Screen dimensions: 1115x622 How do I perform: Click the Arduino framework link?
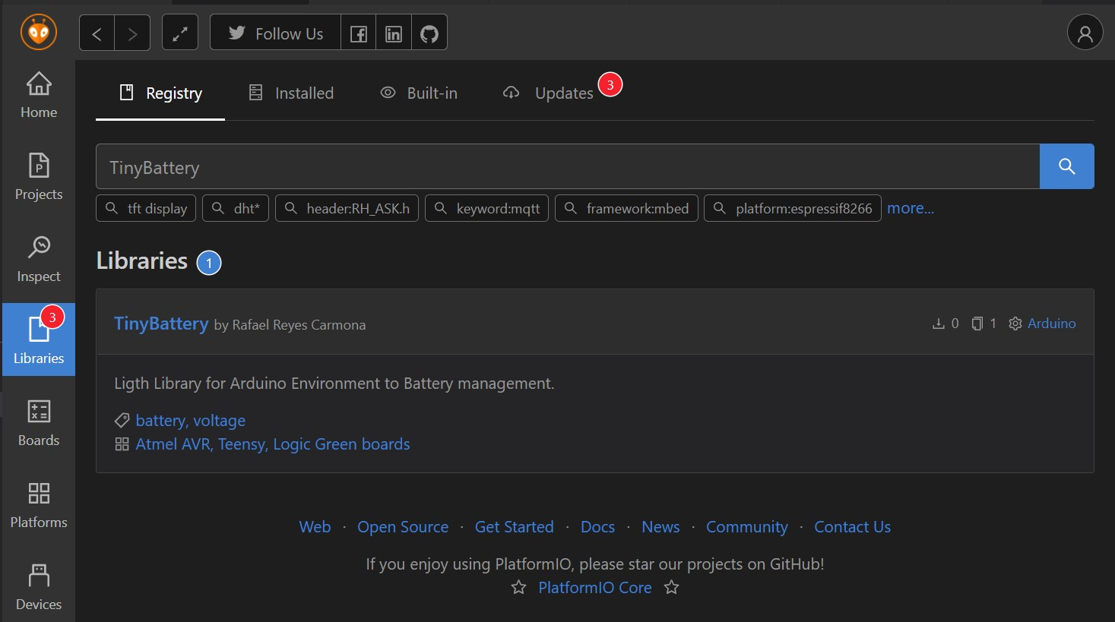[x=1051, y=324]
